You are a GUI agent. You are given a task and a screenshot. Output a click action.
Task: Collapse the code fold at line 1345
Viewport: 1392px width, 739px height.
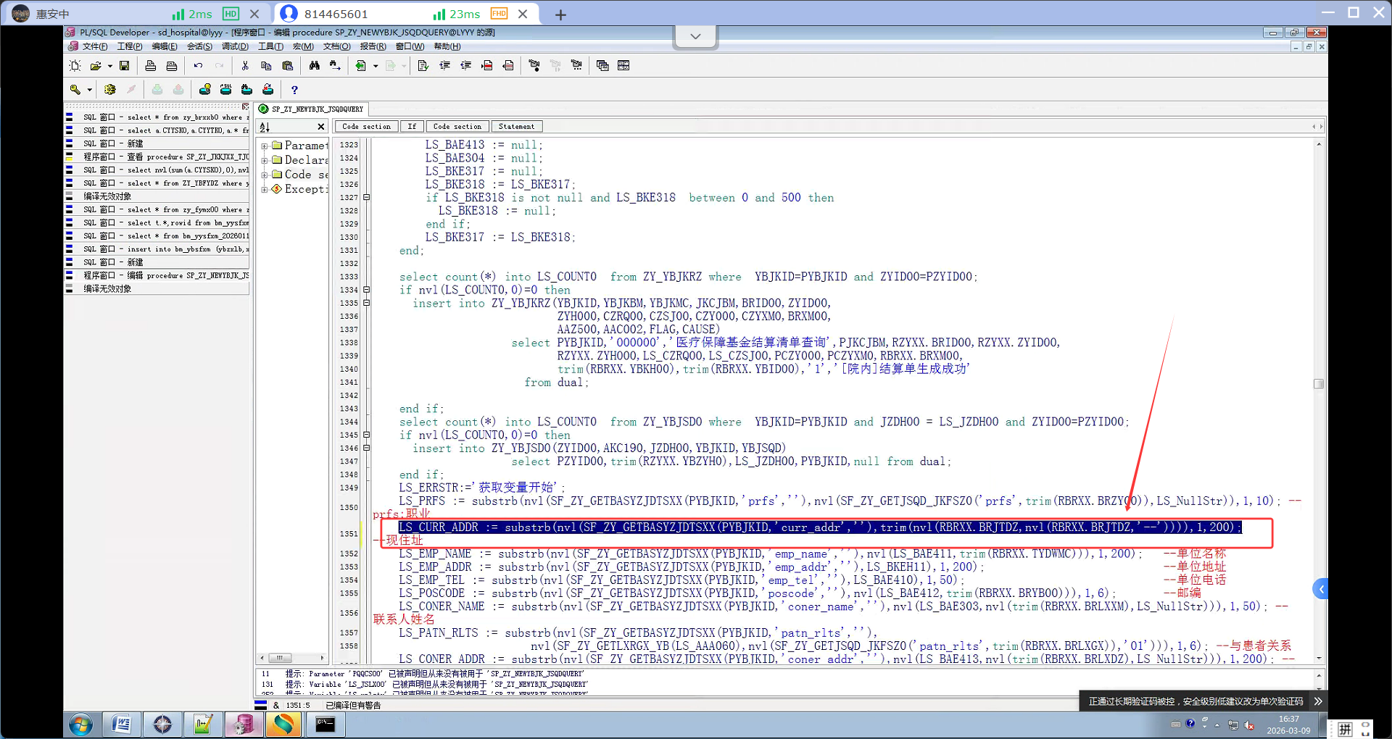[367, 435]
